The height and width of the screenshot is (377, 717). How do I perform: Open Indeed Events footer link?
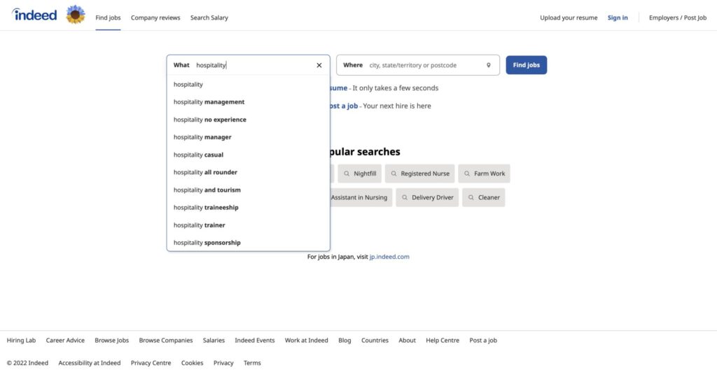click(255, 341)
